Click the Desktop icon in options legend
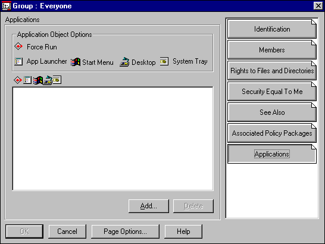Viewport: 325px width, 244px height. [x=124, y=62]
